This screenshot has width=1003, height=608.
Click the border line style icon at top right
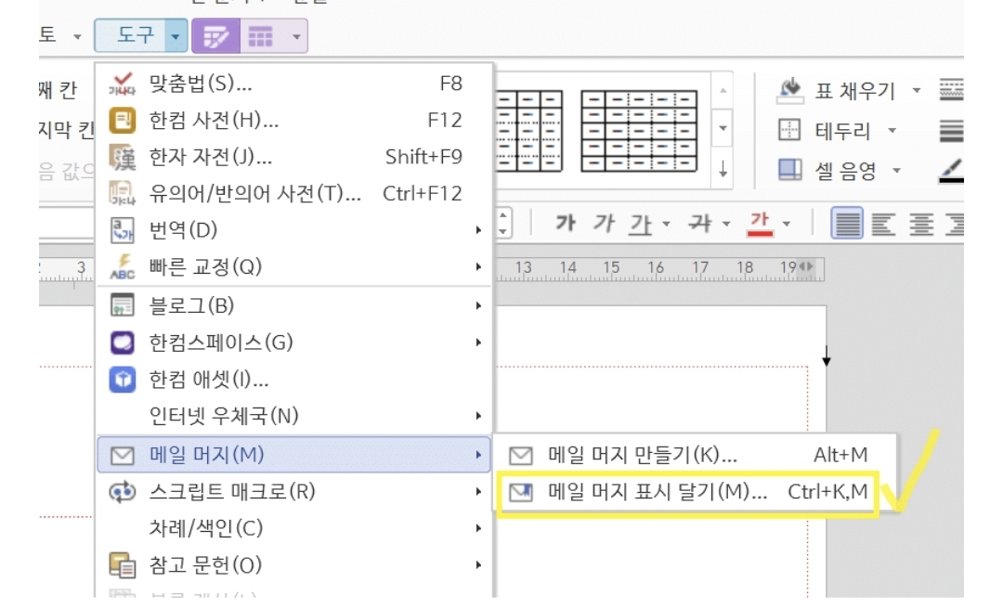click(951, 89)
